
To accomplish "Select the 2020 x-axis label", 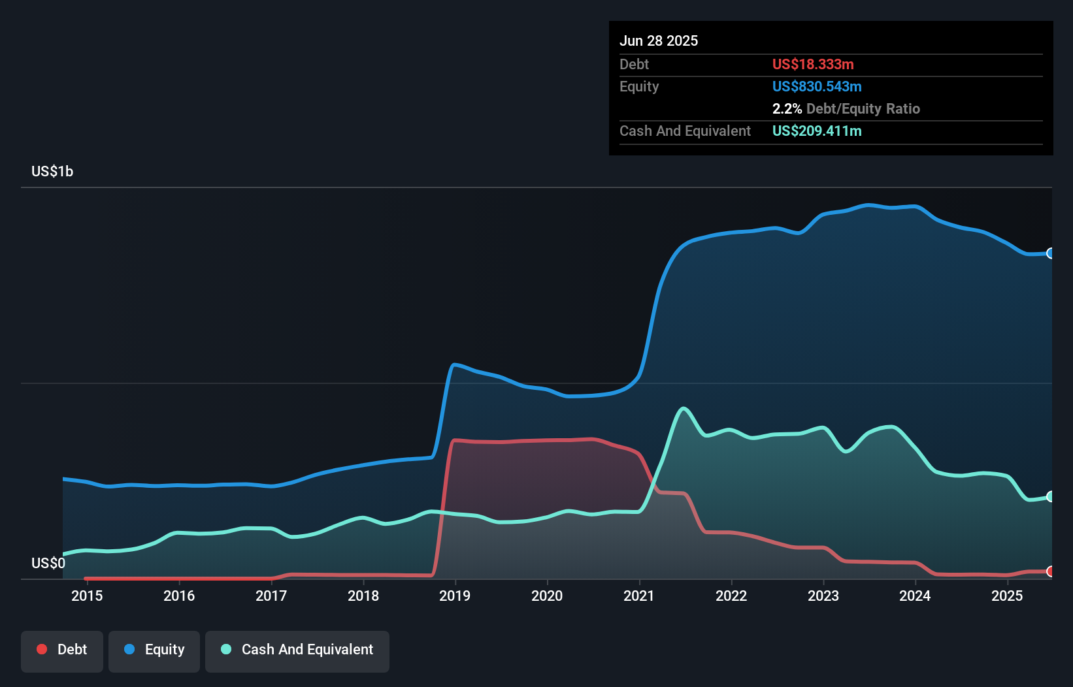I will point(547,596).
